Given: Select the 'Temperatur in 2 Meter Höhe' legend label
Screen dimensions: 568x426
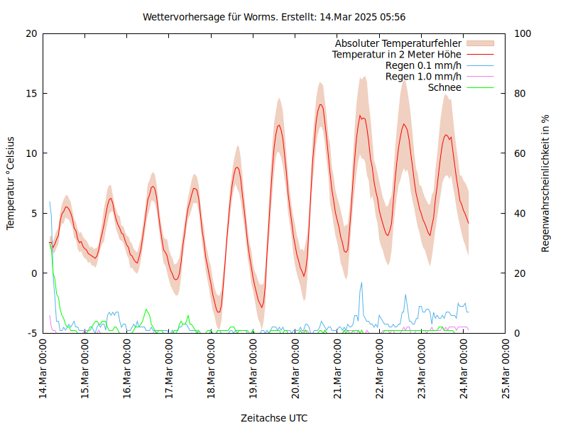Looking at the screenshot, I should (396, 54).
